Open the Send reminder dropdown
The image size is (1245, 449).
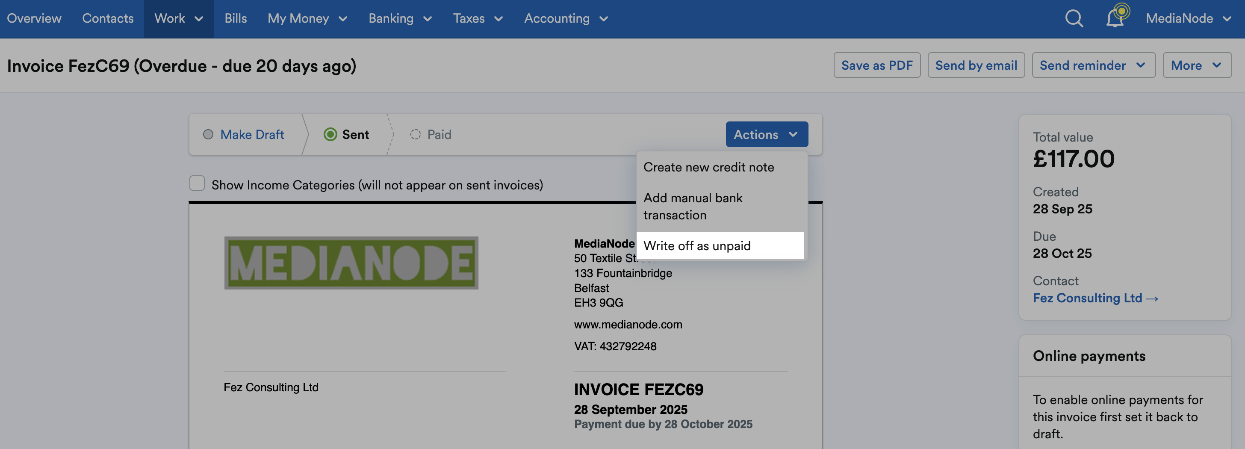(1093, 65)
